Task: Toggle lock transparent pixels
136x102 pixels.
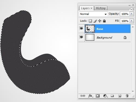Action: [x=90, y=21]
